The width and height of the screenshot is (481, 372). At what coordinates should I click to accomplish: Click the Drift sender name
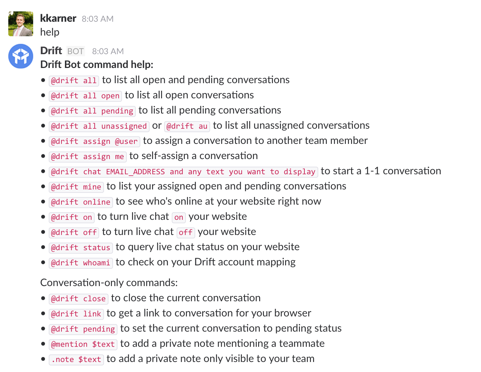51,51
